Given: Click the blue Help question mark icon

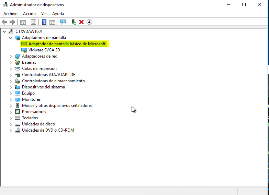Looking at the screenshot, I should (44, 22).
